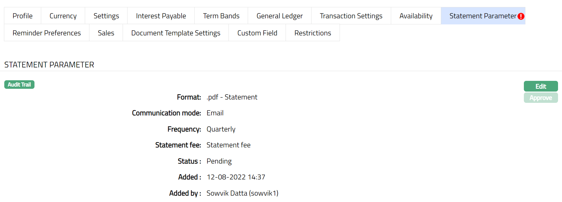Click the Audit Trail button
This screenshot has width=562, height=202.
click(x=19, y=85)
